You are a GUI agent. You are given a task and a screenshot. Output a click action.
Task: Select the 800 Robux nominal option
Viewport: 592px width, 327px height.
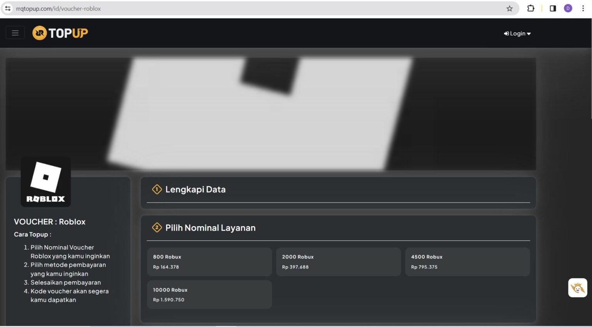(209, 262)
